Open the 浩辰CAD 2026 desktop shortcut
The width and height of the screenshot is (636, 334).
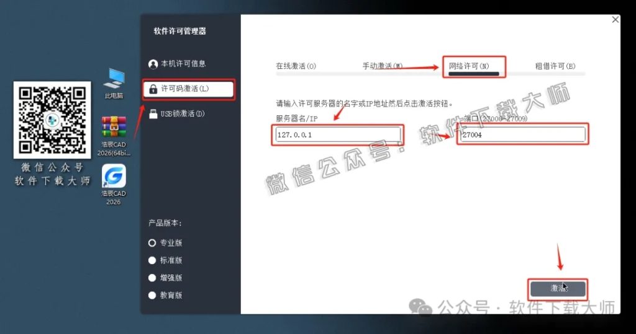(114, 185)
